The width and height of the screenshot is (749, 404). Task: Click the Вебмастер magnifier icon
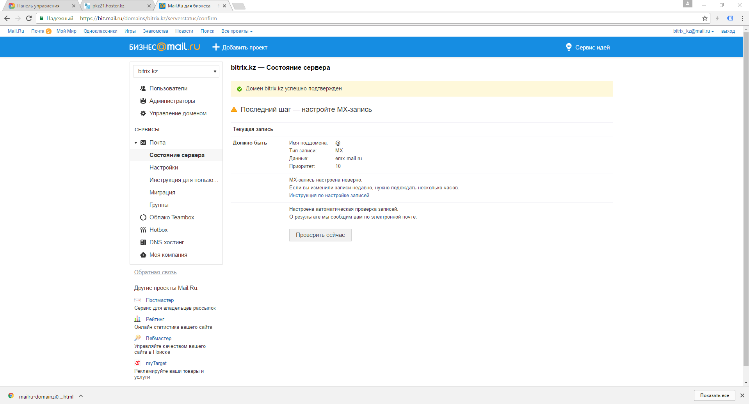coord(137,338)
